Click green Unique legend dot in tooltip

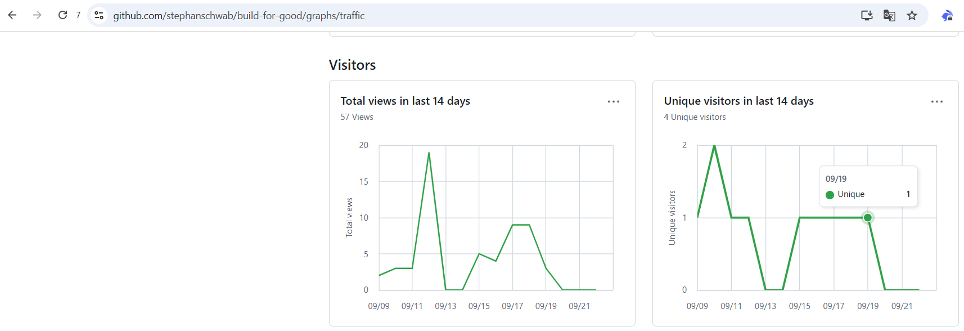830,195
